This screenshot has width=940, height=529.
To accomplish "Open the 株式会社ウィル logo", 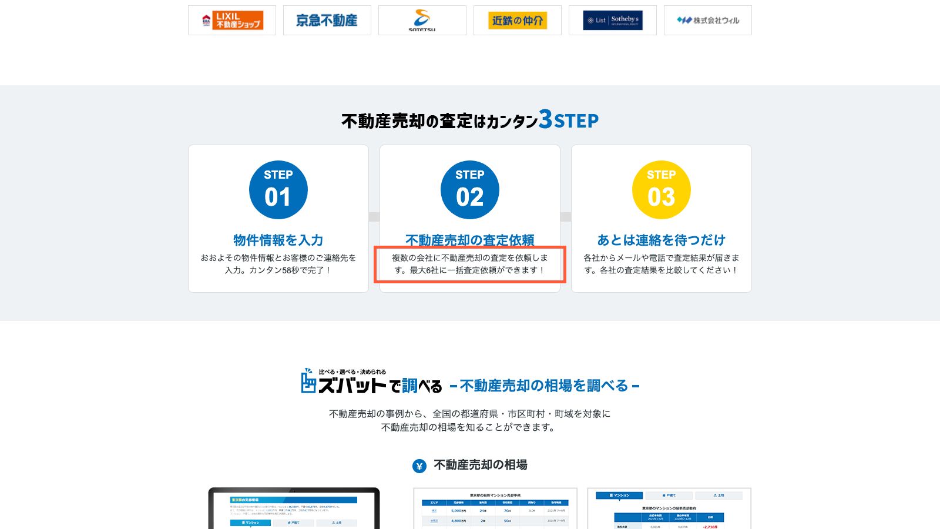I will pyautogui.click(x=708, y=21).
